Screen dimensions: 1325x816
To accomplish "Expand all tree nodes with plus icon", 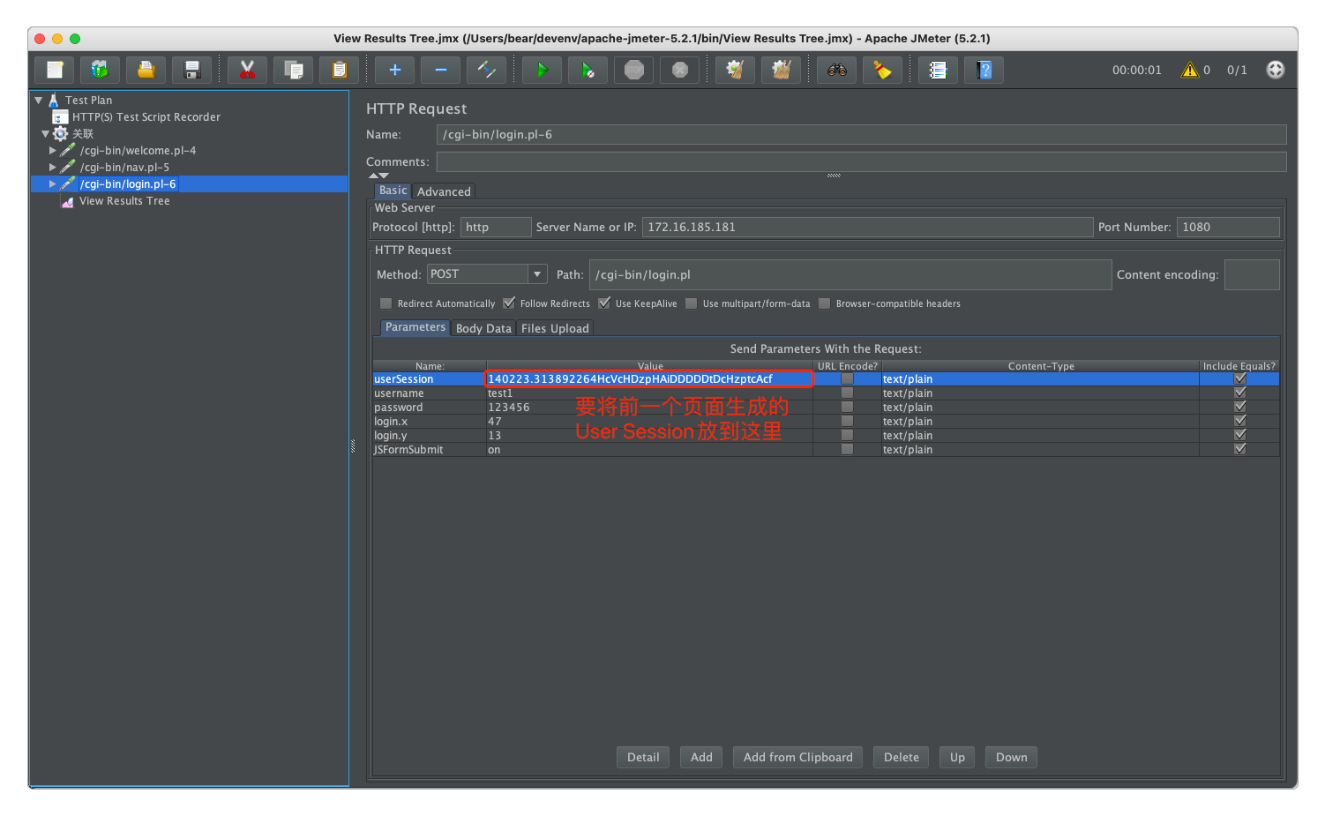I will click(395, 70).
